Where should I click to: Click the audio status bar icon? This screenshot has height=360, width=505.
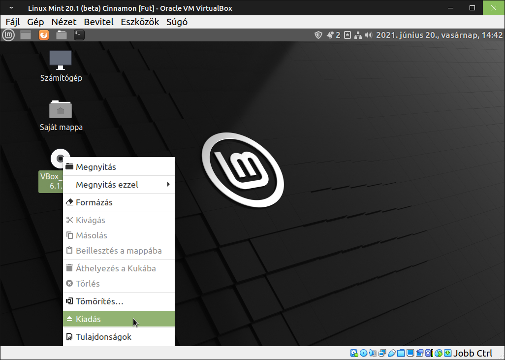[x=373, y=353]
